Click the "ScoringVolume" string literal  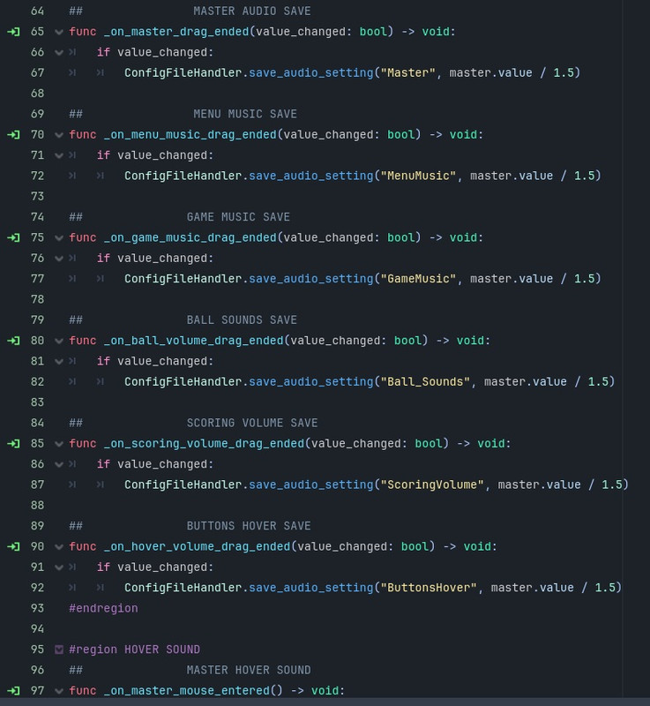(432, 484)
